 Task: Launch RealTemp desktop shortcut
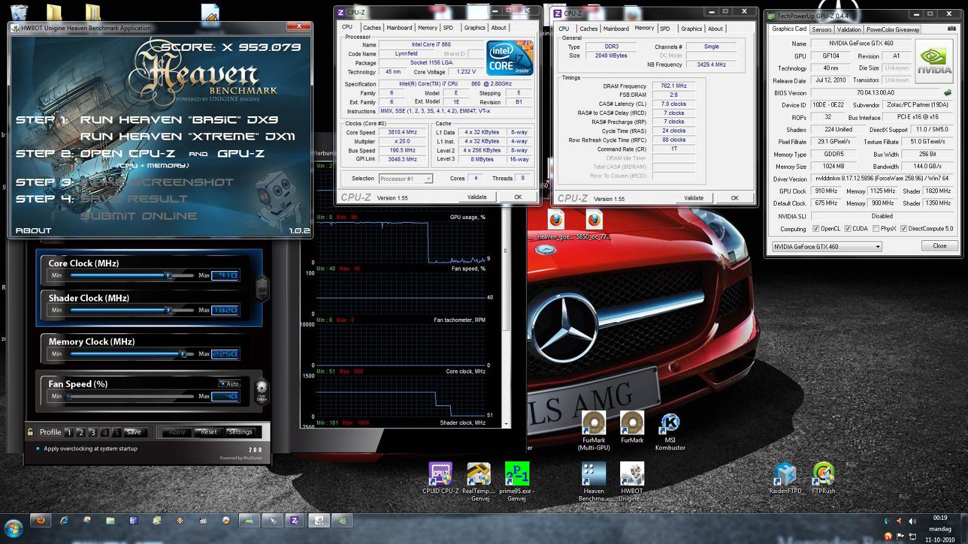point(479,482)
